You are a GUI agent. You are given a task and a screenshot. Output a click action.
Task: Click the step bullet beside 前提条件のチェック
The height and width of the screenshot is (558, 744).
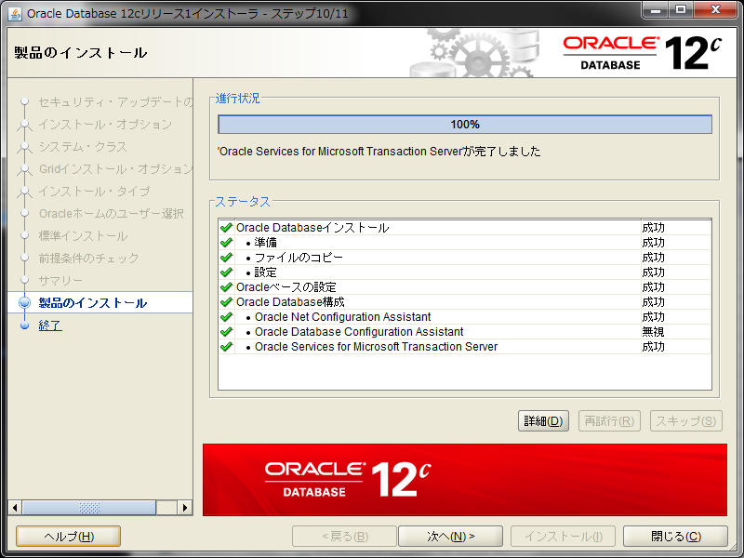(25, 258)
